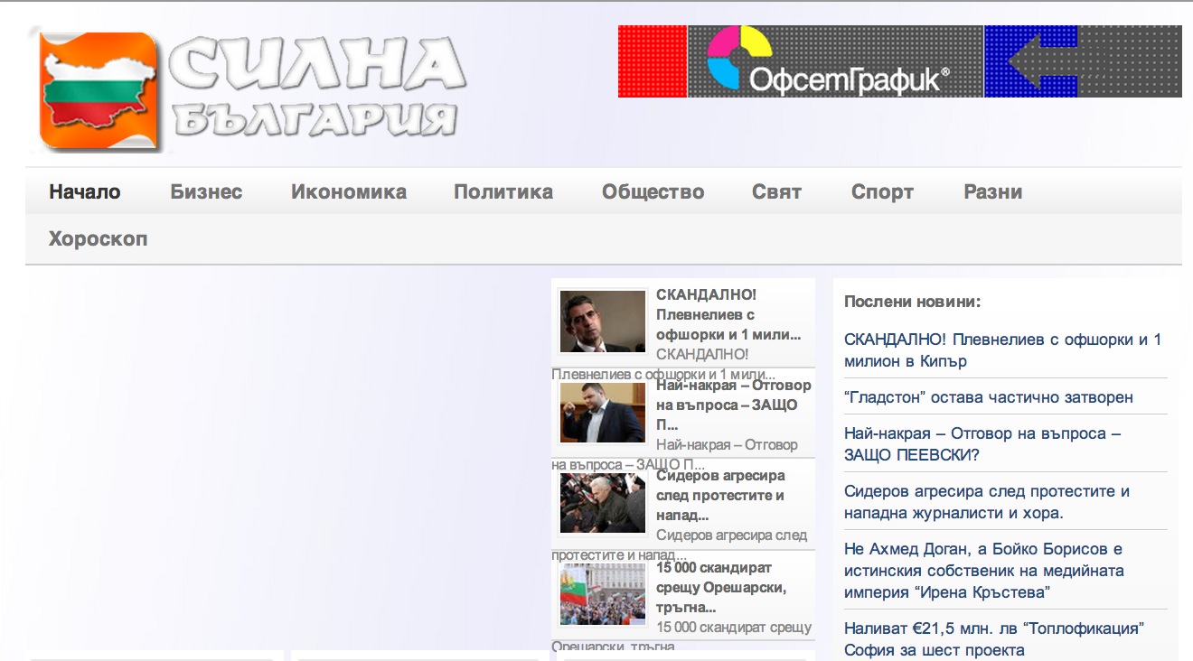Open the Икономика menu section
The image size is (1193, 661).
(x=348, y=191)
